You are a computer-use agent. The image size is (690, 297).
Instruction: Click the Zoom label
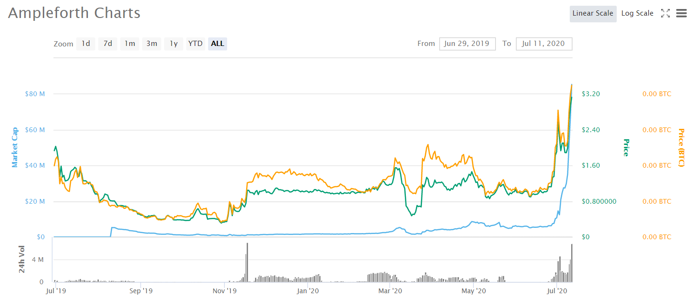click(x=63, y=44)
